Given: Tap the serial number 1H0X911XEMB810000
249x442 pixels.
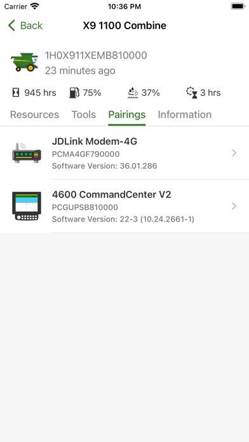Looking at the screenshot, I should tap(96, 55).
